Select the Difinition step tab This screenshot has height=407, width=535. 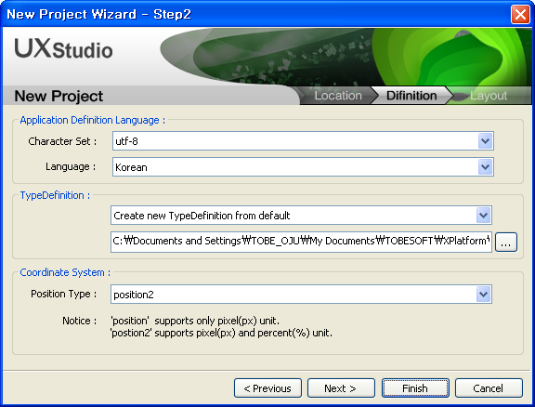[x=411, y=96]
